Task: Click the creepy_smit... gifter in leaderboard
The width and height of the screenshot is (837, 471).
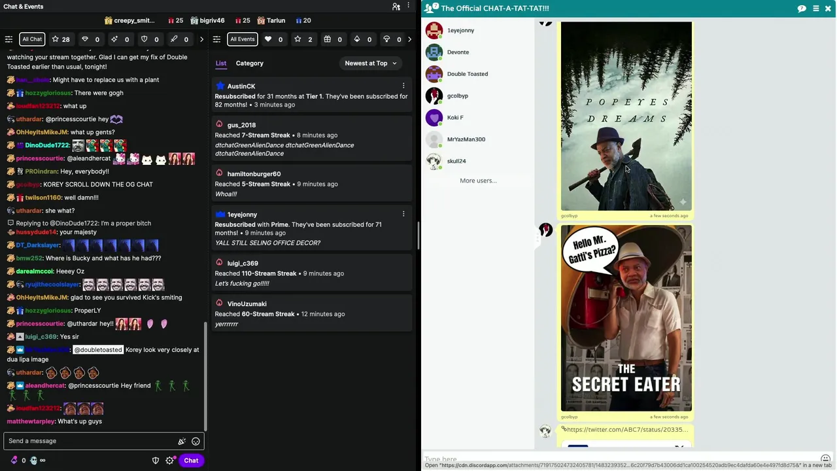Action: coord(134,20)
